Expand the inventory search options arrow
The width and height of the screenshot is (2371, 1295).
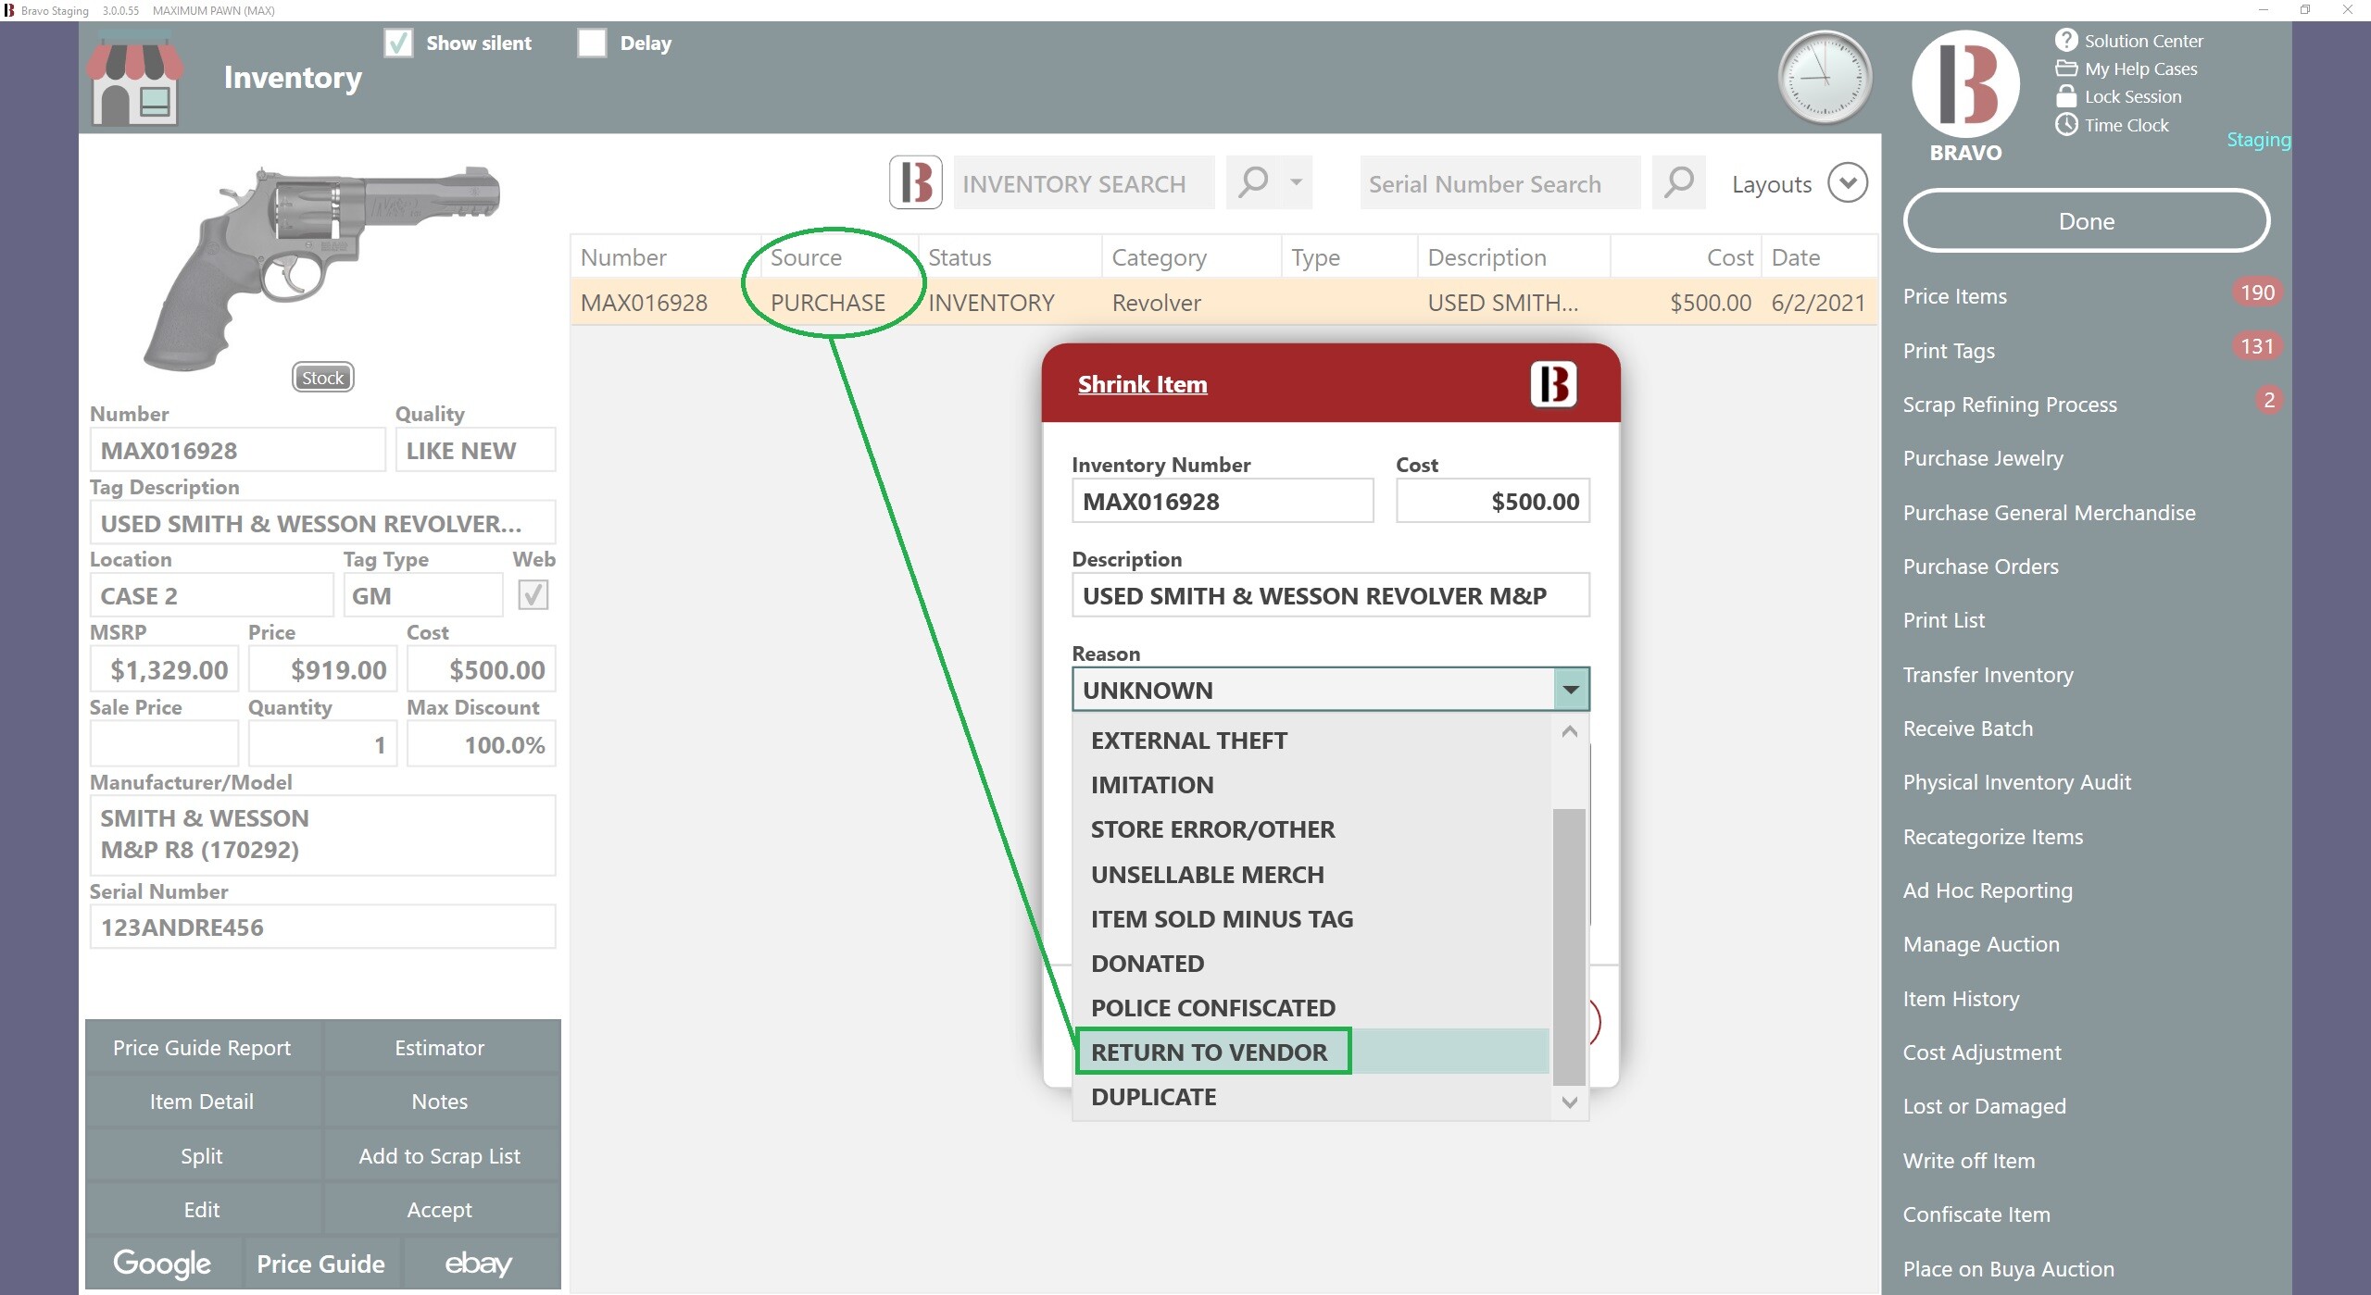(1296, 182)
